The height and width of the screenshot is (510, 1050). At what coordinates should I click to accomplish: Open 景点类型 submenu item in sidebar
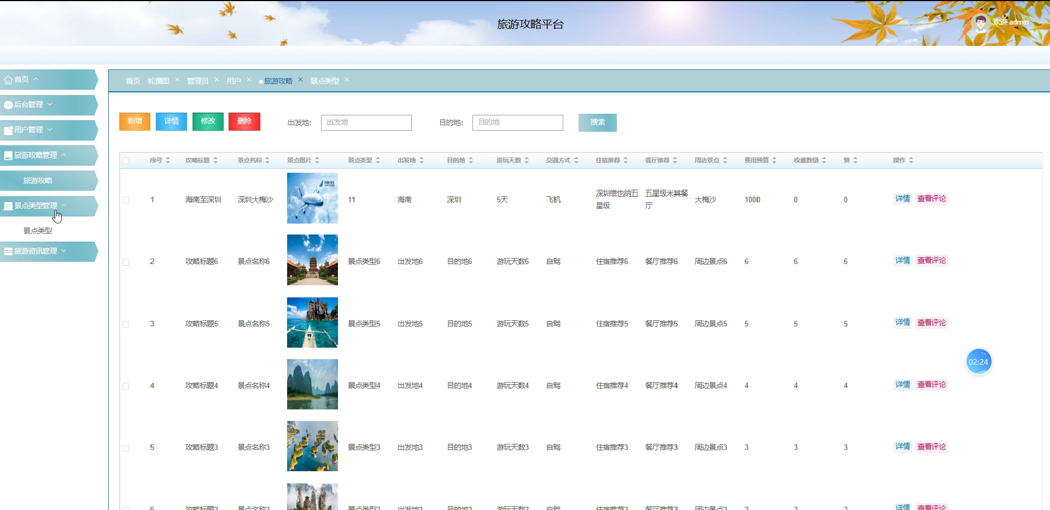pos(38,231)
